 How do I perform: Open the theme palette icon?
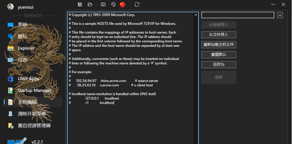(113, 4)
